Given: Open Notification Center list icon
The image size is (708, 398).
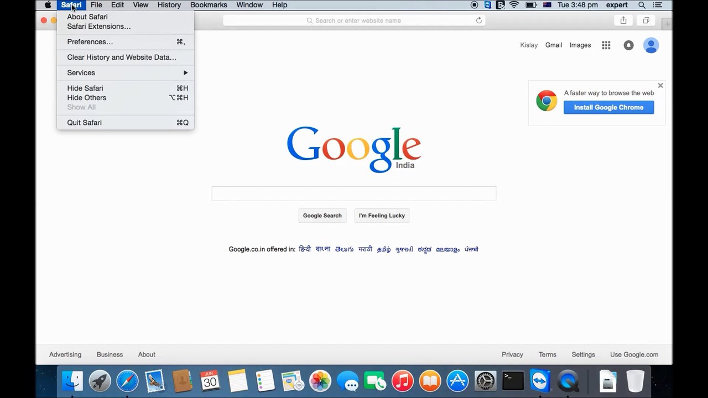Looking at the screenshot, I should coord(658,5).
